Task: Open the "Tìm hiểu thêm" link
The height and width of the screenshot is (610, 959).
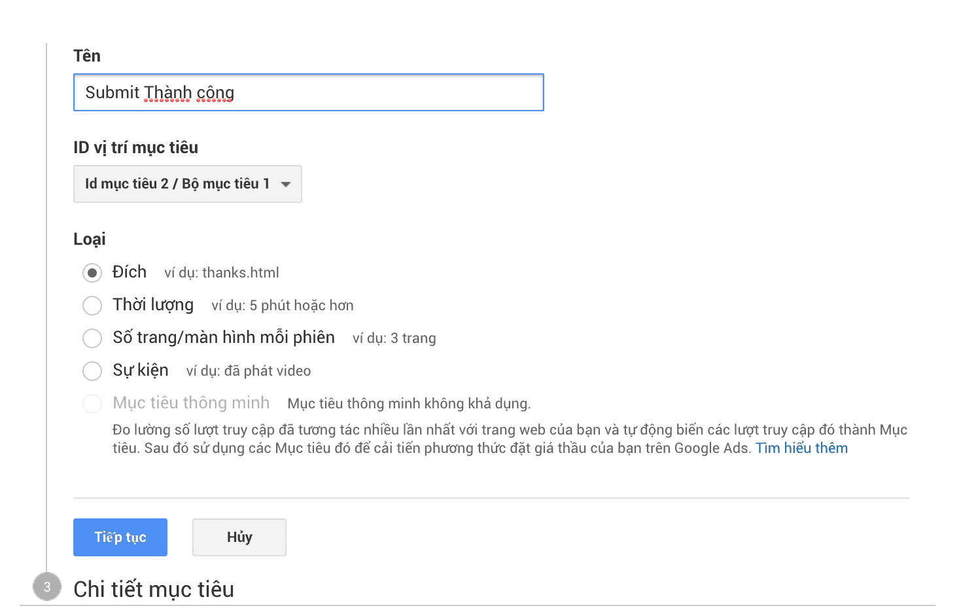Action: coord(801,448)
